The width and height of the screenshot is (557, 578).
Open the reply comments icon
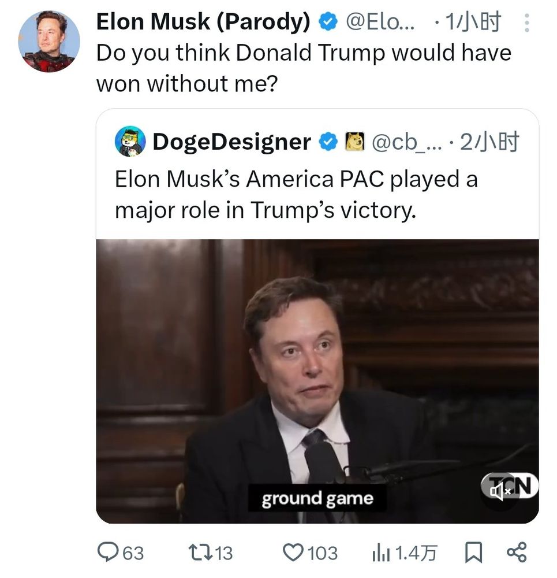107,553
